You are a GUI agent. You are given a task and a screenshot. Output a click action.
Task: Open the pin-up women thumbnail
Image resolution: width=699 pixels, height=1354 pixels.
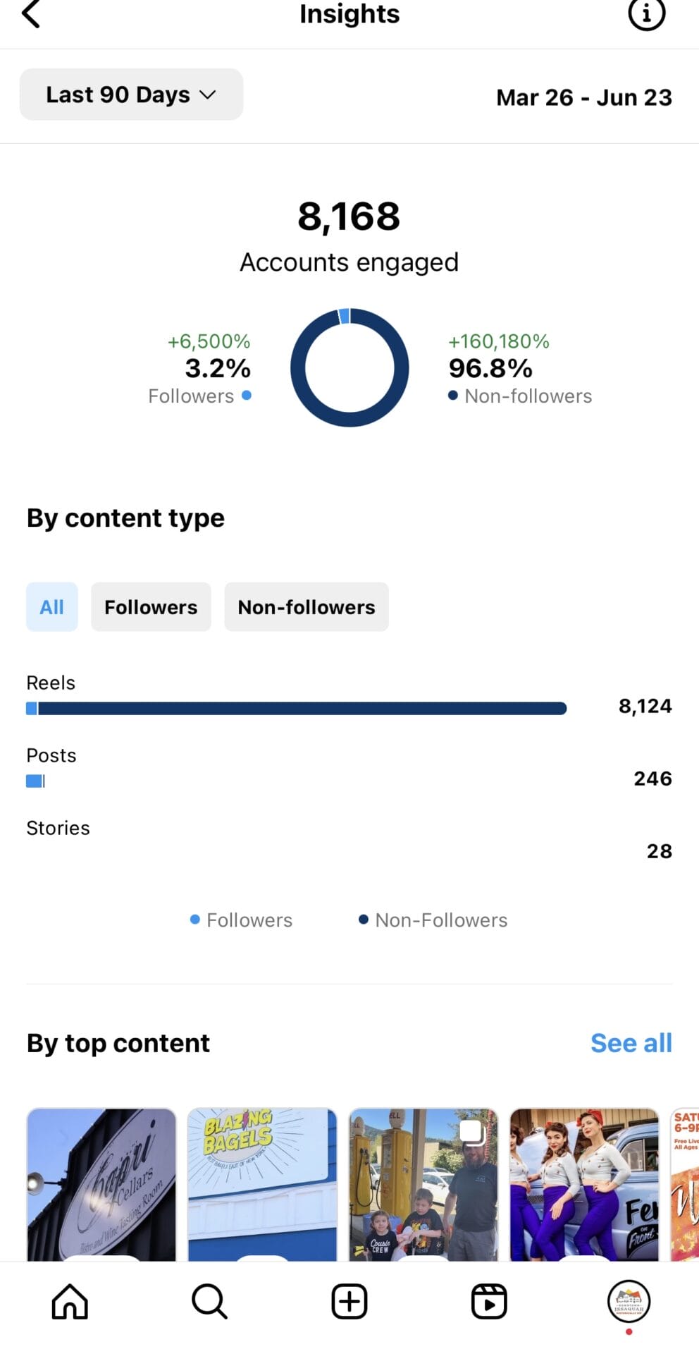[x=583, y=1185]
